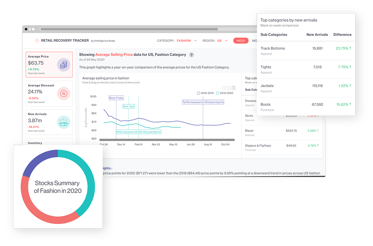Click the zoom-out magnifier icon on the chart
The width and height of the screenshot is (373, 246).
point(224,88)
